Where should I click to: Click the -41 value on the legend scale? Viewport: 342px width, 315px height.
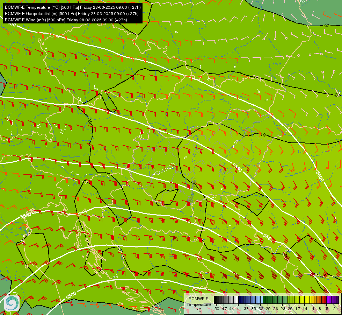click(238, 309)
